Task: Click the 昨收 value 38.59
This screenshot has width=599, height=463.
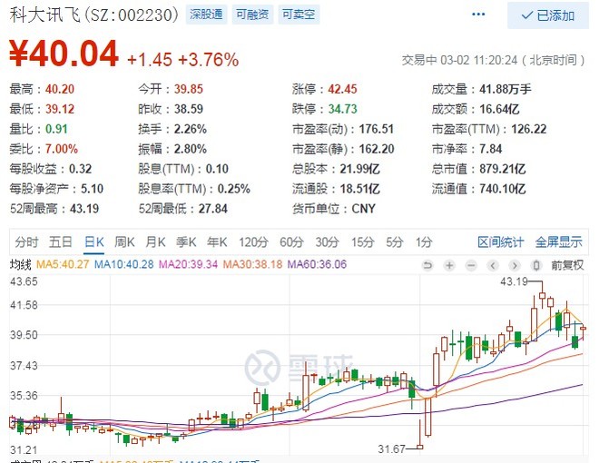Action: click(x=189, y=109)
